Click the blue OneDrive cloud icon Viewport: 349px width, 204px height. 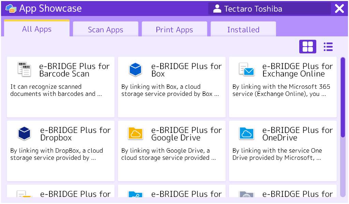[246, 133]
